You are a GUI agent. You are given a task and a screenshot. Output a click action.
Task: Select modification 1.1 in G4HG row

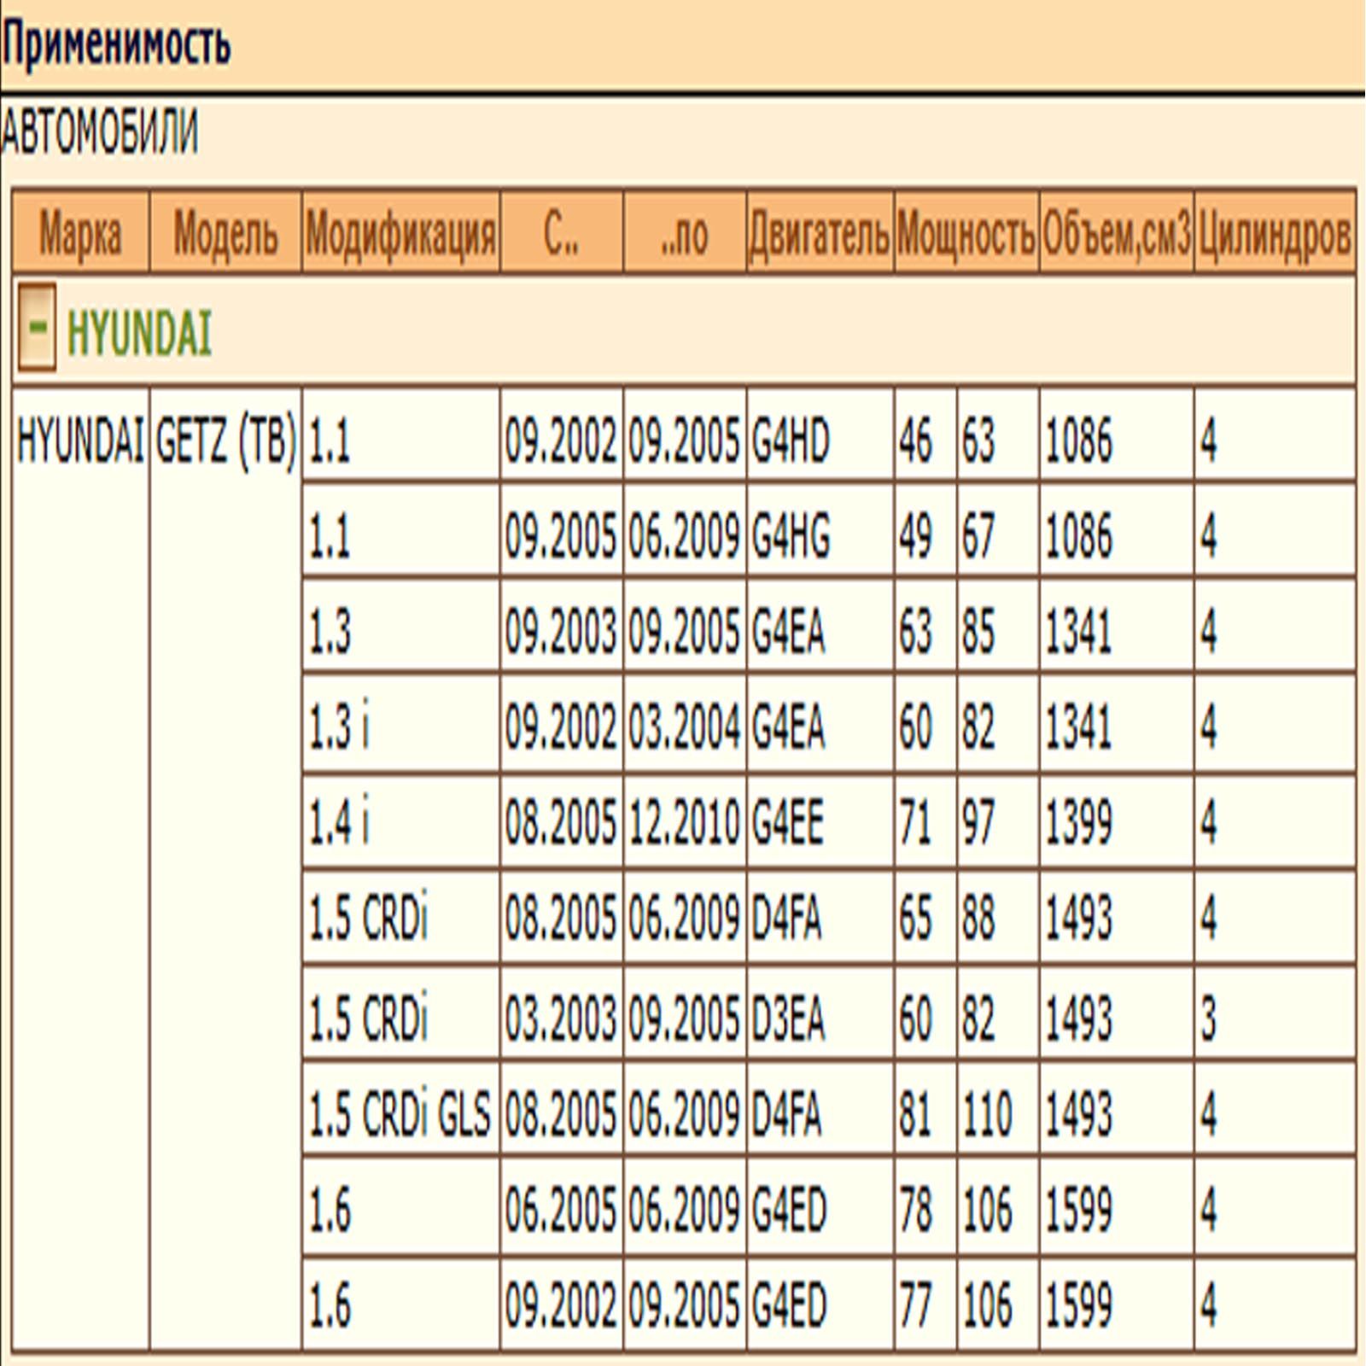[400, 529]
